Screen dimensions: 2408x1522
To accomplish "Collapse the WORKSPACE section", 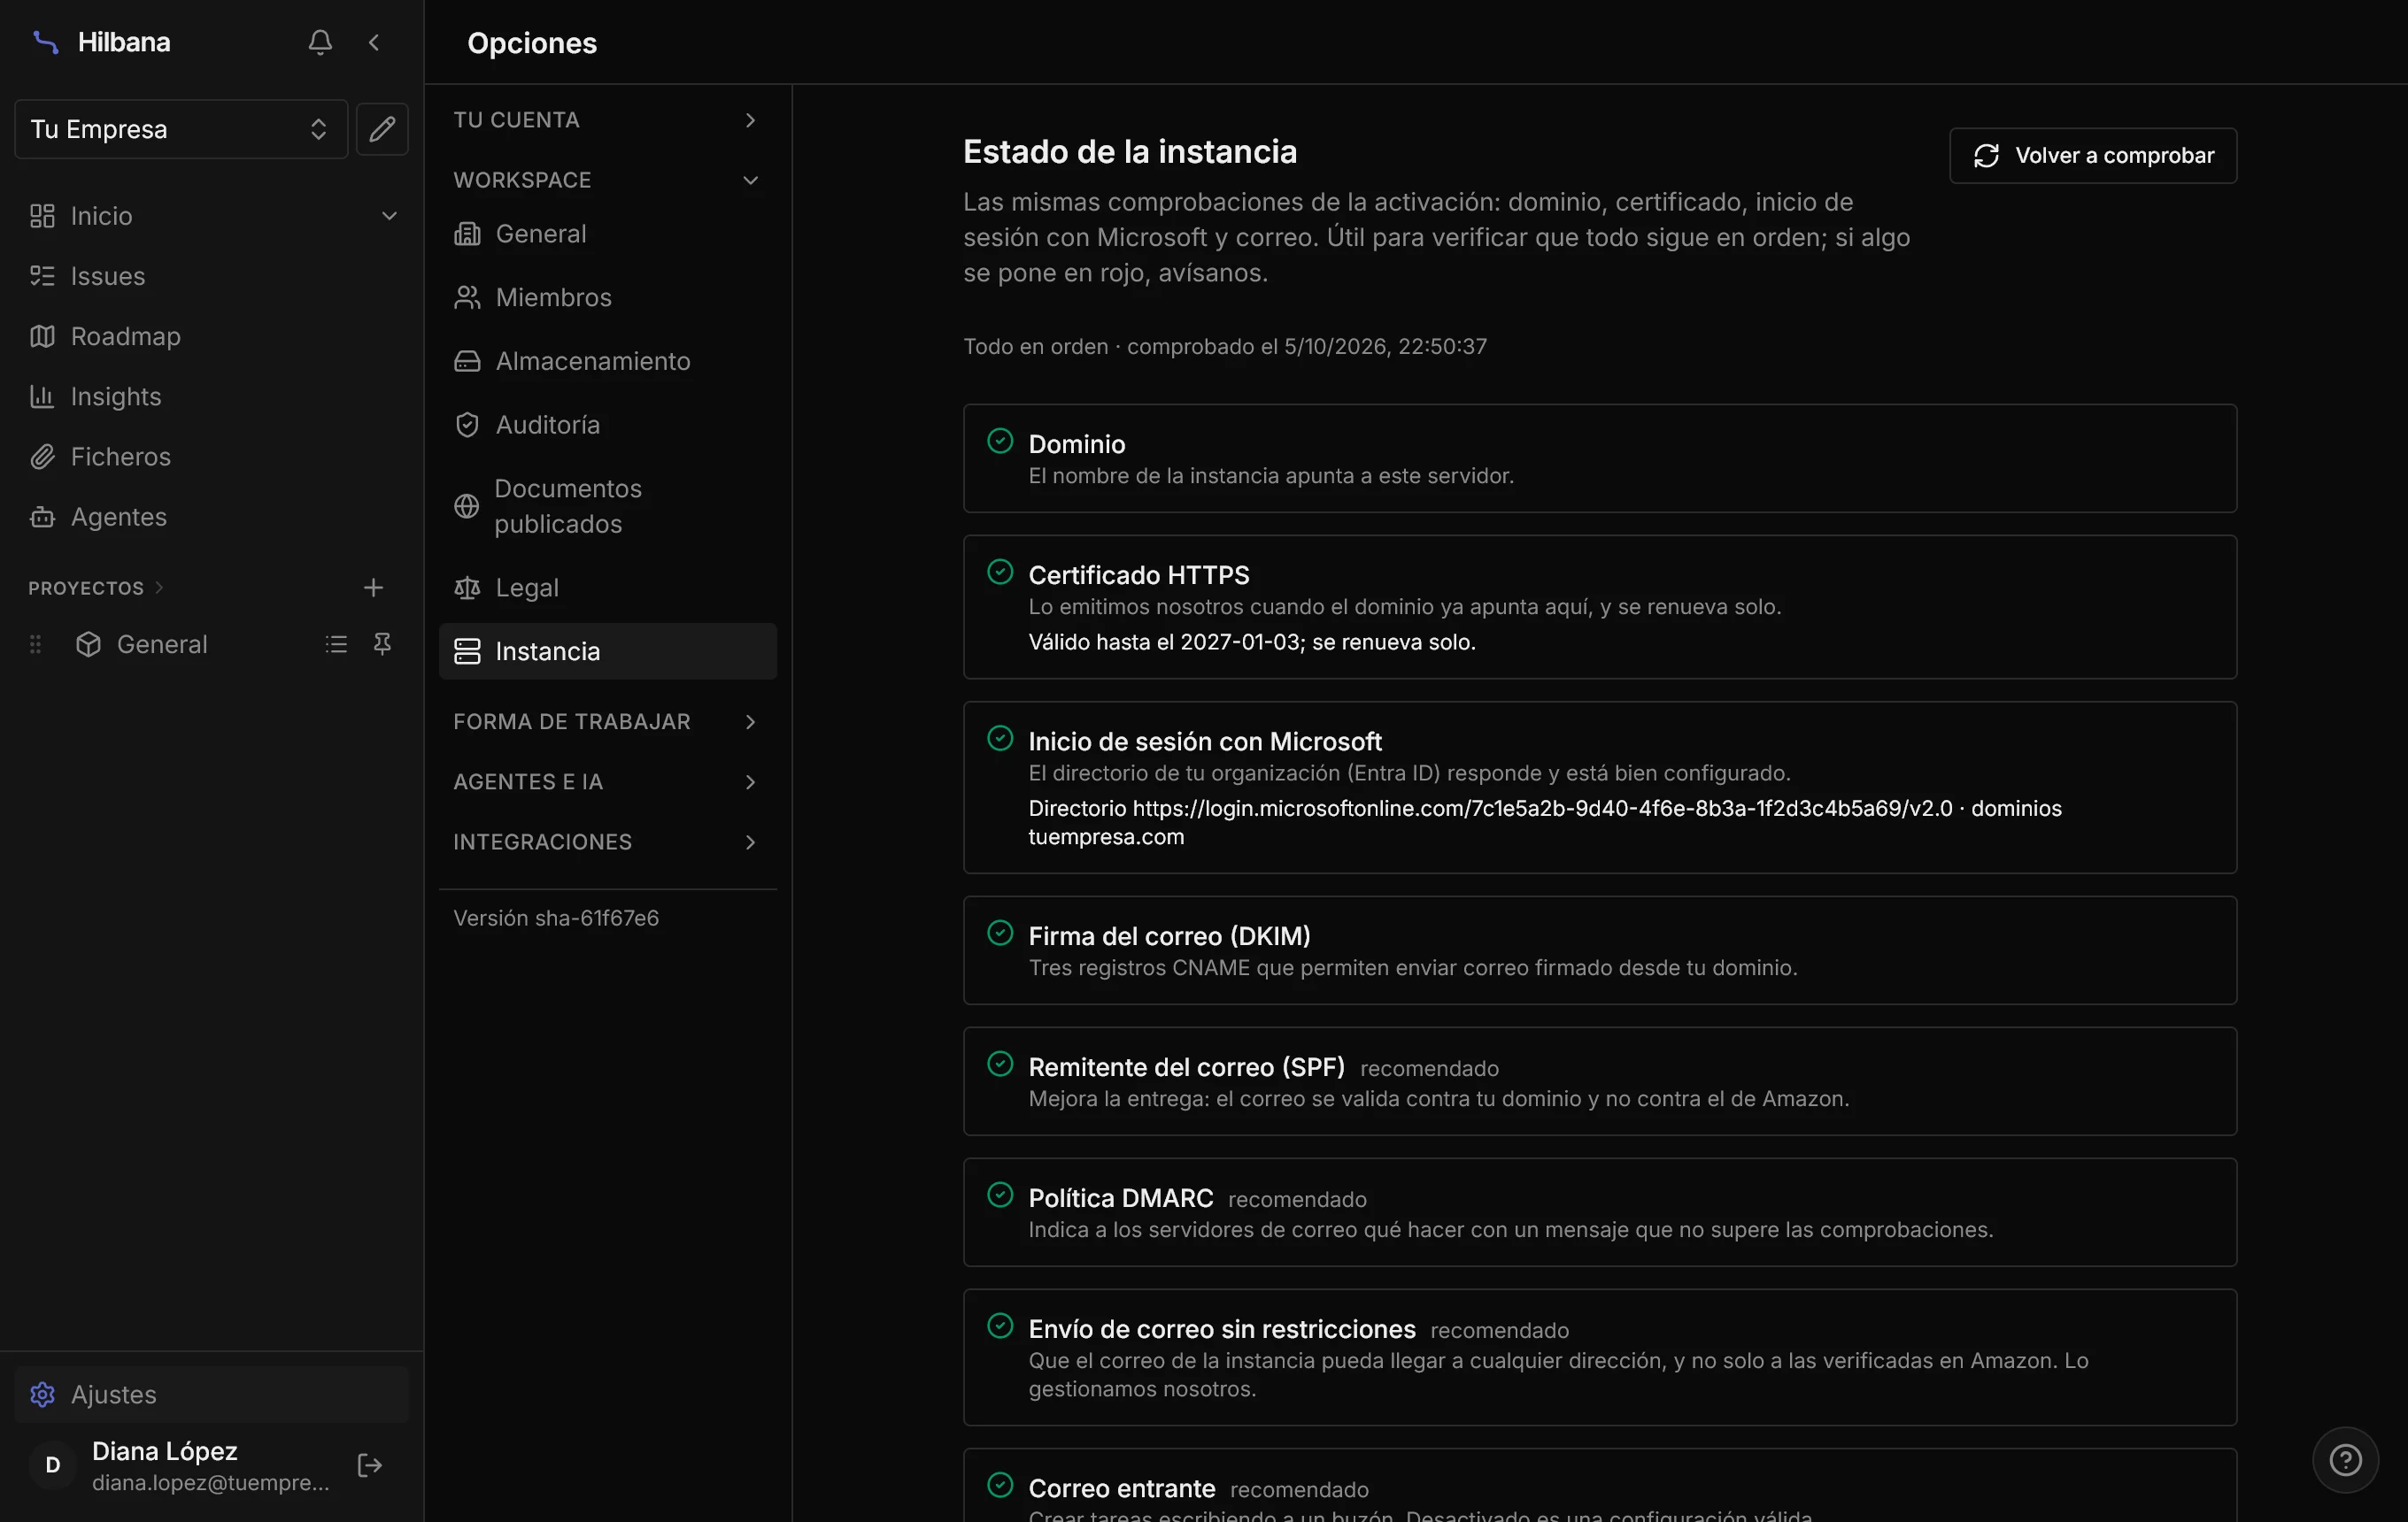I will point(607,180).
